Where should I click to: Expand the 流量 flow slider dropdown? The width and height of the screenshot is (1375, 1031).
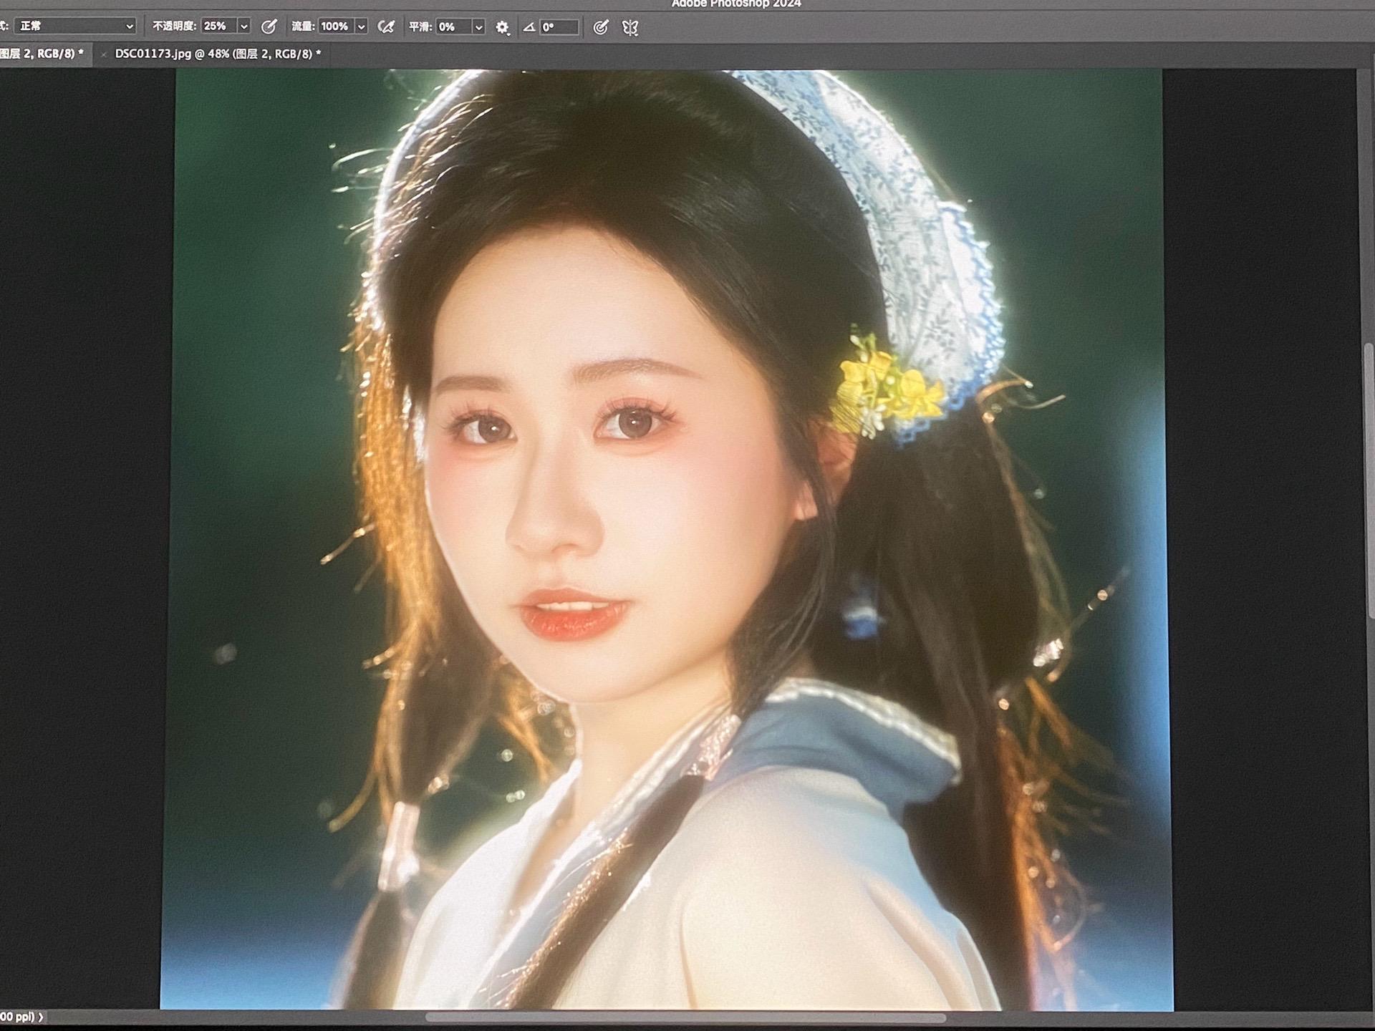(x=362, y=27)
